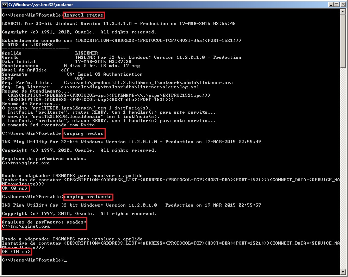The width and height of the screenshot is (348, 277).
Task: Click the scrollbar up arrow
Action: point(343,12)
